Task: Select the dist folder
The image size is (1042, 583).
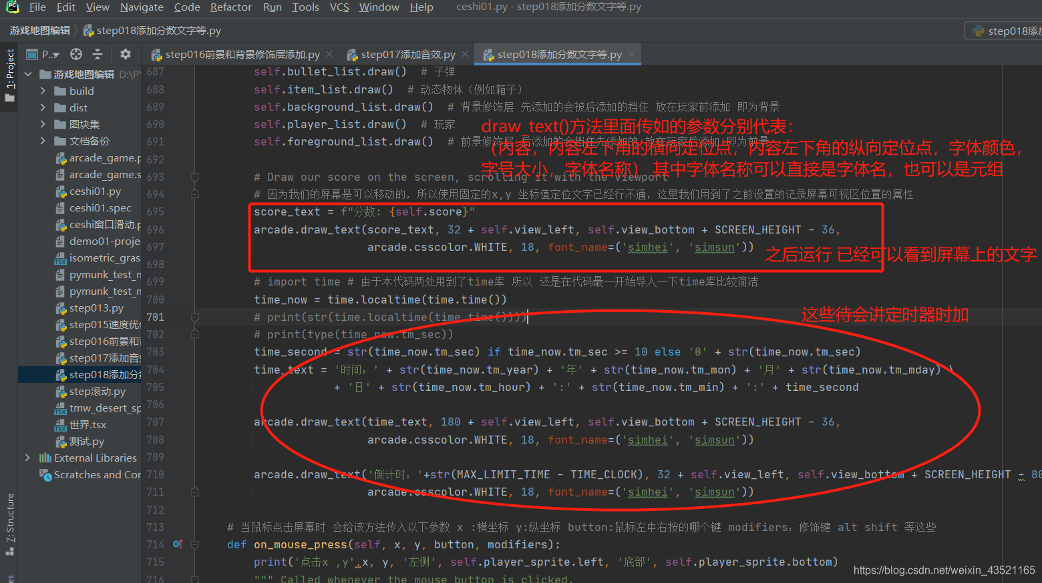Action: click(x=78, y=107)
